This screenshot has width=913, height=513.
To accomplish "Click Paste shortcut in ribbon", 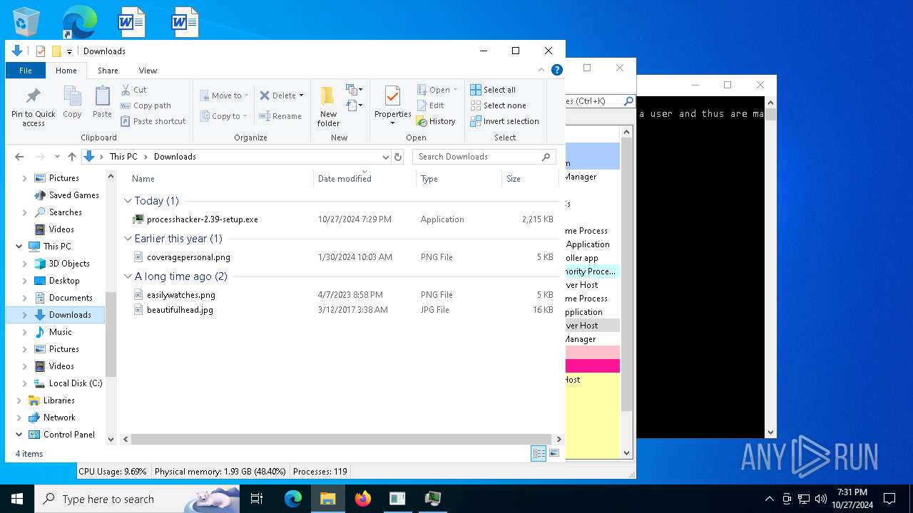I will point(153,121).
